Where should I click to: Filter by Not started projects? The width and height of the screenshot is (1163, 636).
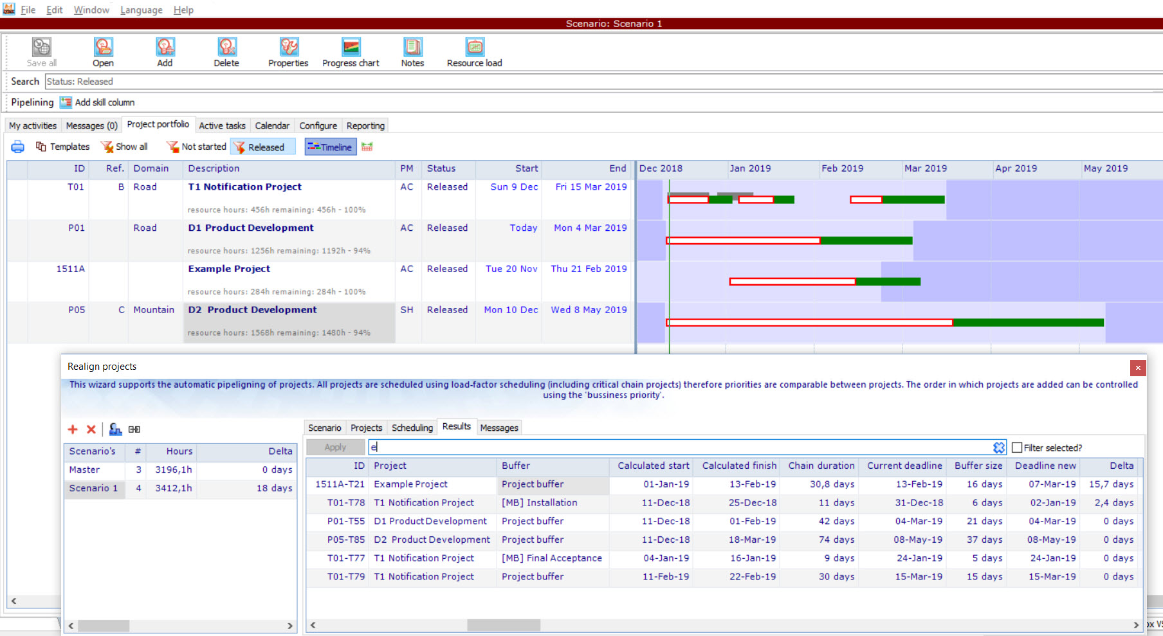(x=196, y=147)
